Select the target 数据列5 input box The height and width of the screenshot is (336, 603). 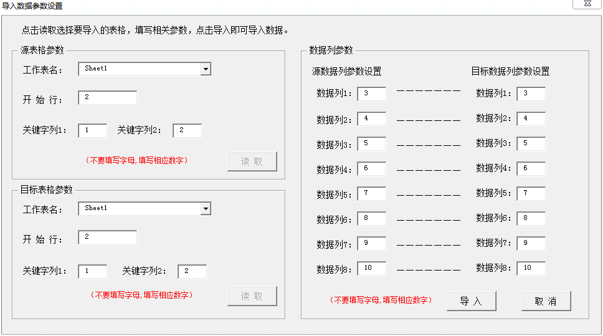click(x=531, y=194)
